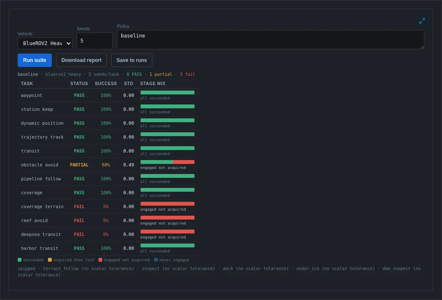Select the trajectory track task name

(x=42, y=137)
